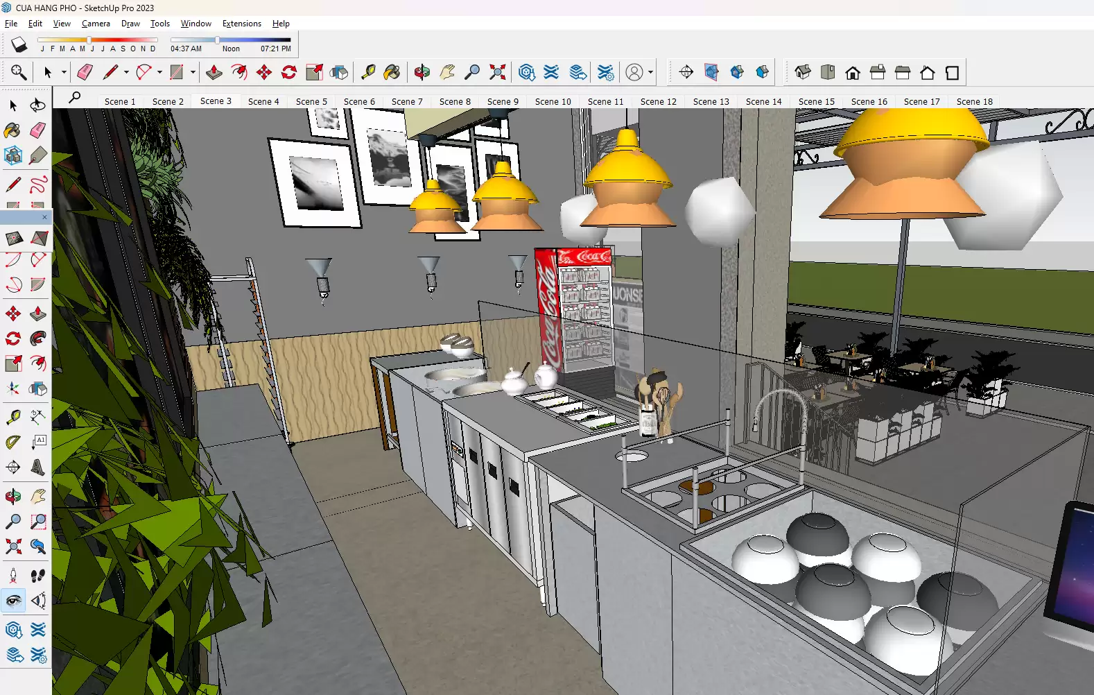
Task: Open the Scene 15 tab
Action: [x=816, y=101]
